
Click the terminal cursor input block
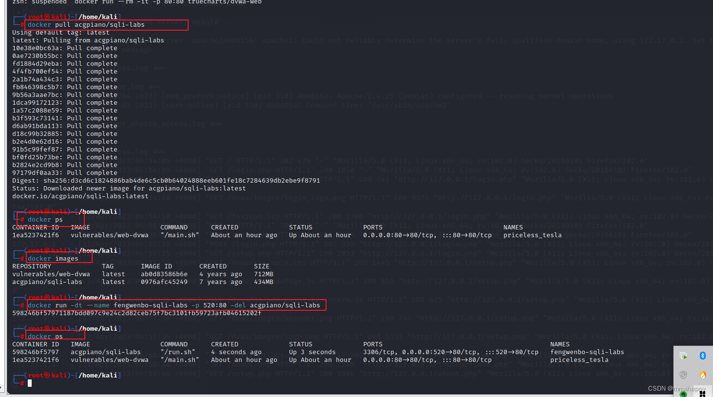tap(30, 382)
